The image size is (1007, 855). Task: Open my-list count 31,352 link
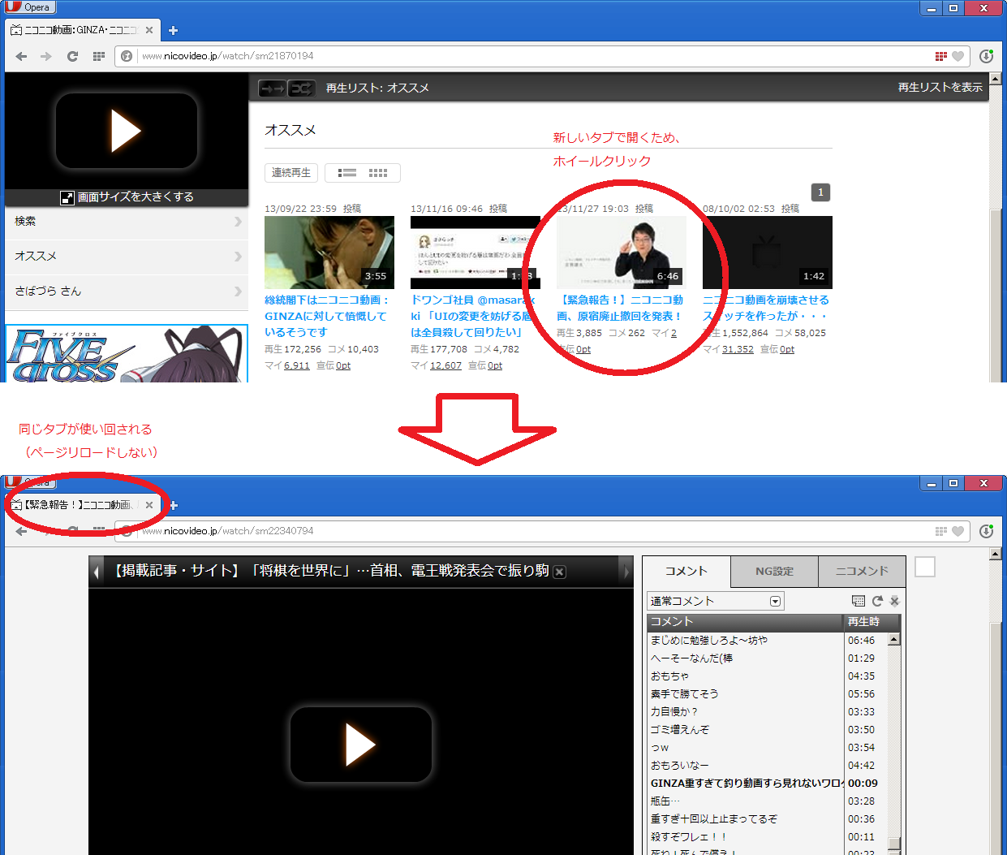click(738, 350)
